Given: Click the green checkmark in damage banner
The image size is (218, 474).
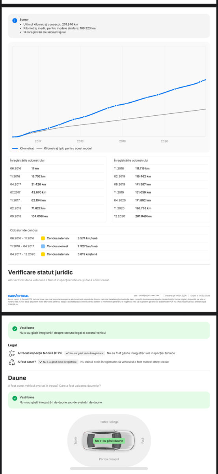Looking at the screenshot, I should (15, 398).
